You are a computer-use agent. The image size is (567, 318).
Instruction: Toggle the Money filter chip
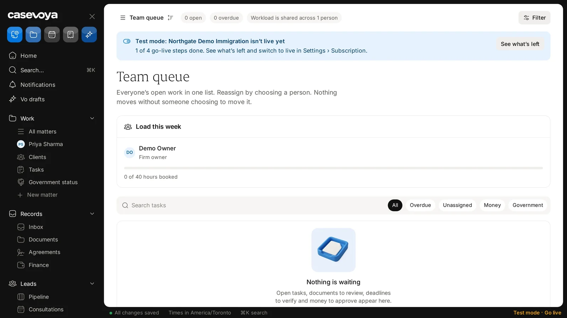coord(492,205)
